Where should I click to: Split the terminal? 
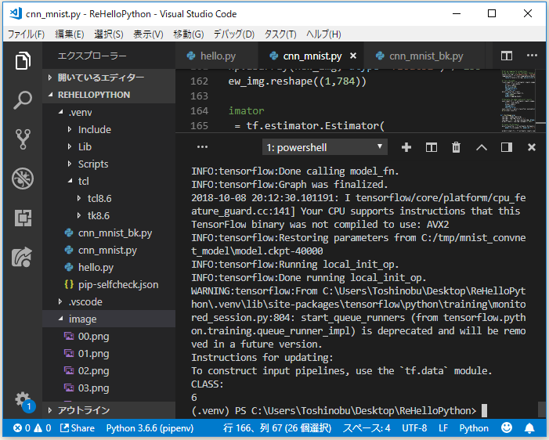(431, 147)
